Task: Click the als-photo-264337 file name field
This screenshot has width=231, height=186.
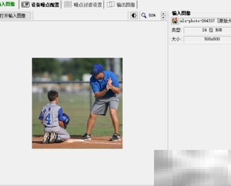Action: click(205, 21)
